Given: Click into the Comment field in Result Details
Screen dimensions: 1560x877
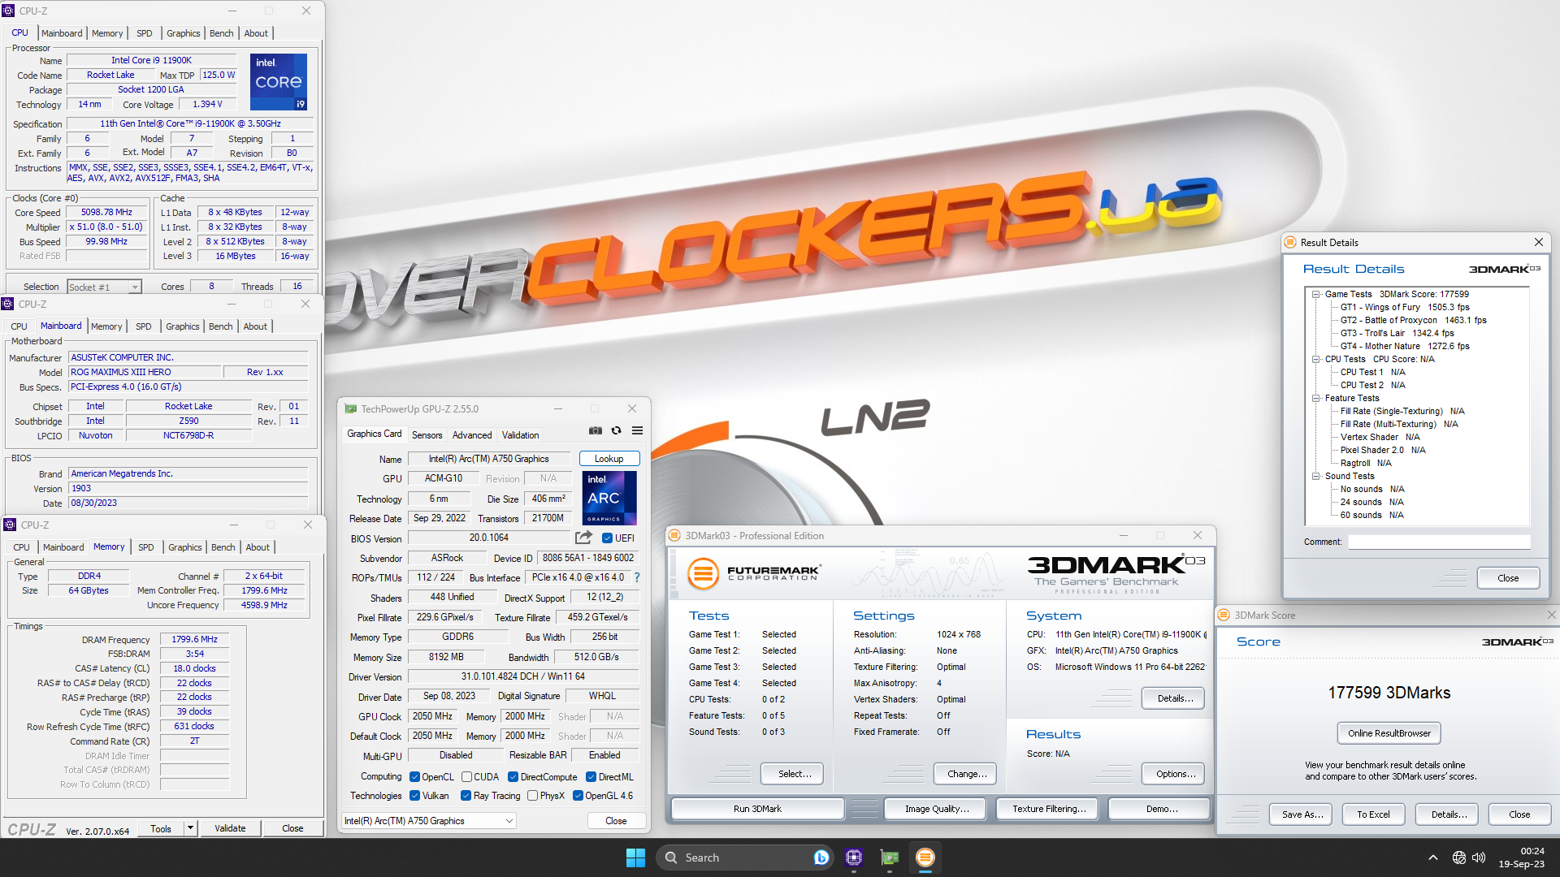Looking at the screenshot, I should coord(1439,542).
